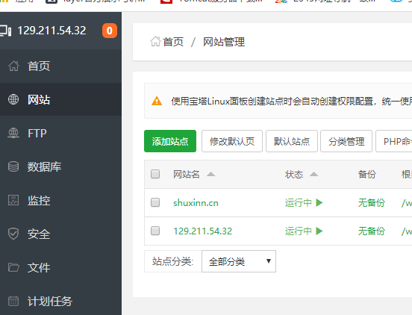
Task: Click 无备份 in the 129.211.54.32 row
Action: (371, 231)
